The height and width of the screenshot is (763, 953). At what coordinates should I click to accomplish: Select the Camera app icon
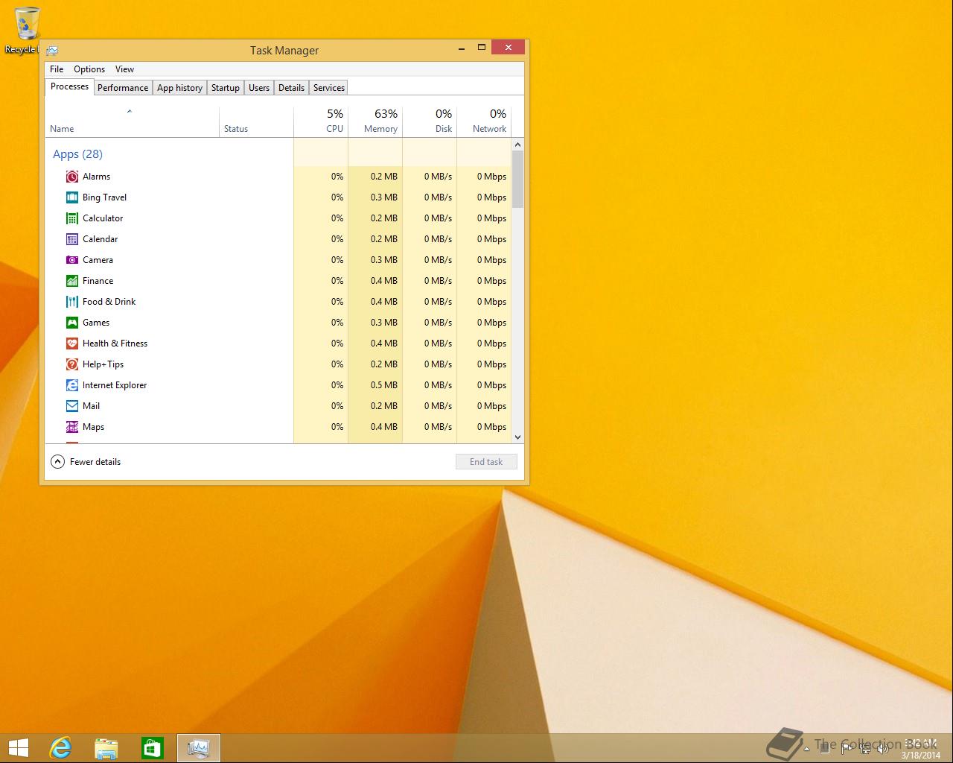pos(72,260)
